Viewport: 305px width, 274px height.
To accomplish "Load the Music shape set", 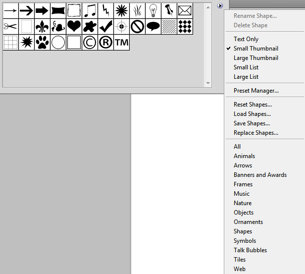I will click(242, 194).
